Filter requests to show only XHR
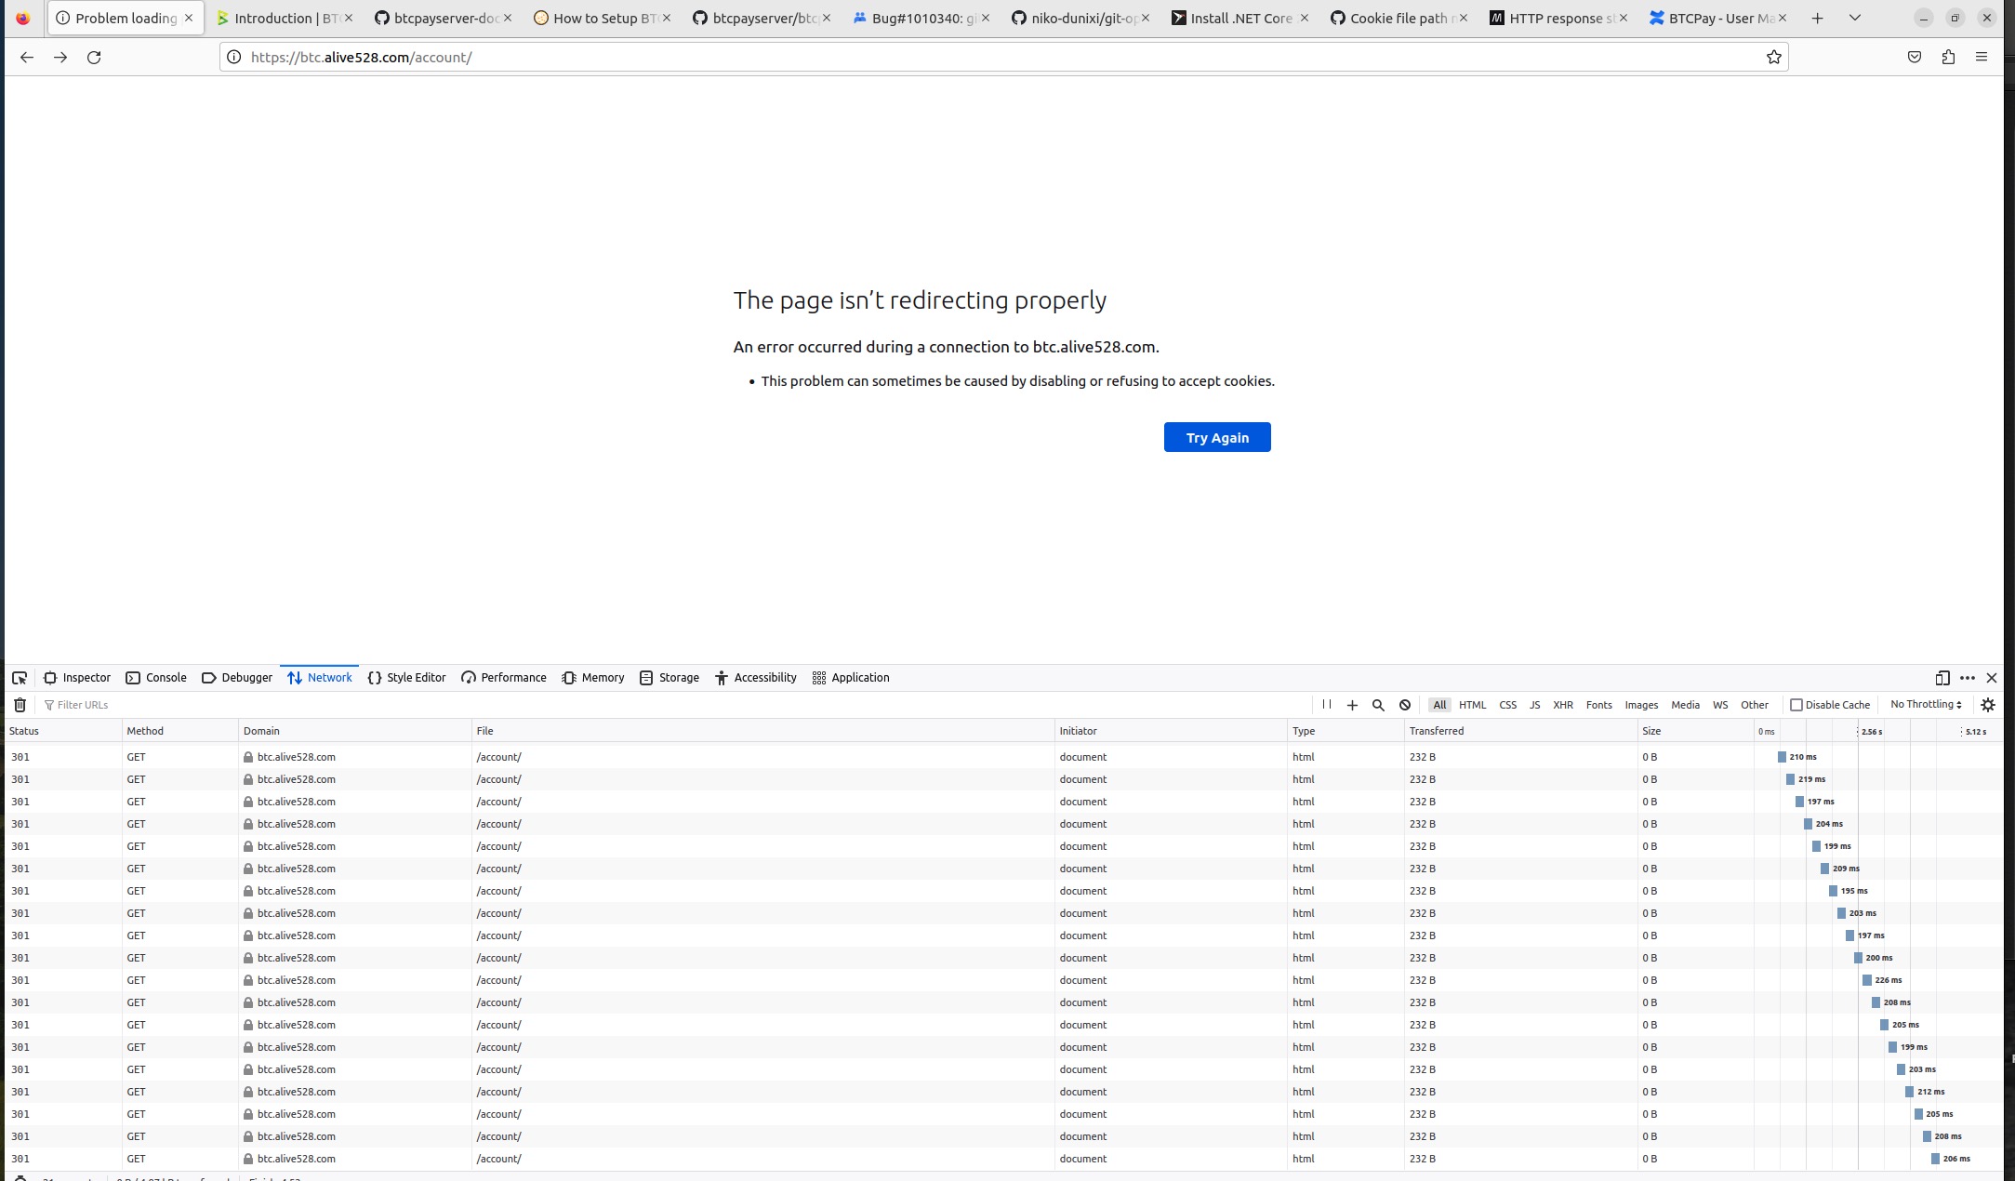The width and height of the screenshot is (2015, 1181). 1563,704
